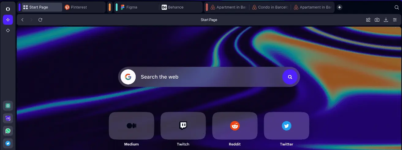Take a snapshot with camera icon
The width and height of the screenshot is (402, 150).
click(x=377, y=20)
